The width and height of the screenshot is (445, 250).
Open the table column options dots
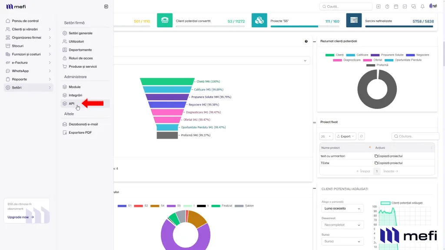[x=432, y=148]
